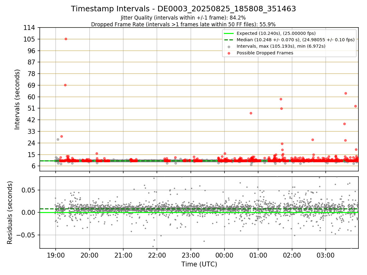This screenshot has width=367, height=275.
Task: Click the Expected (10.240s) legend entry
Action: 276,33
